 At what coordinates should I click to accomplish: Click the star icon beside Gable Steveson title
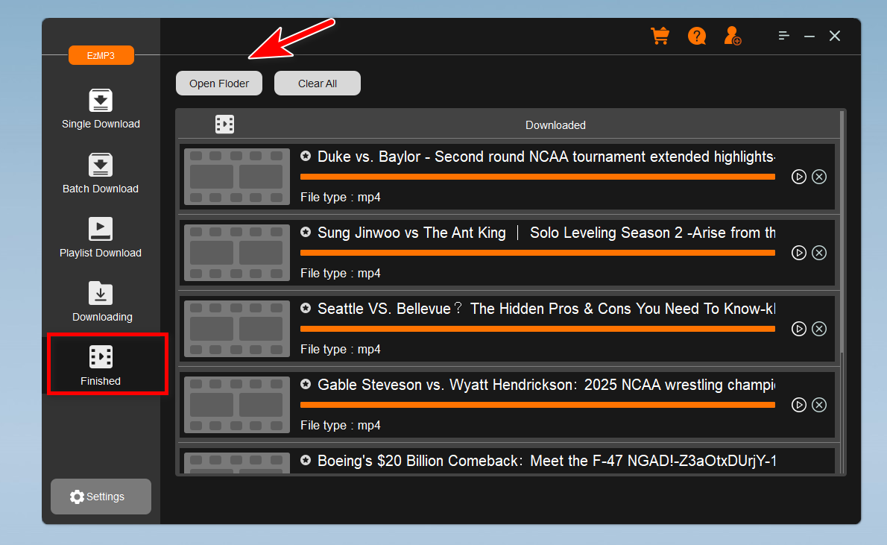306,384
